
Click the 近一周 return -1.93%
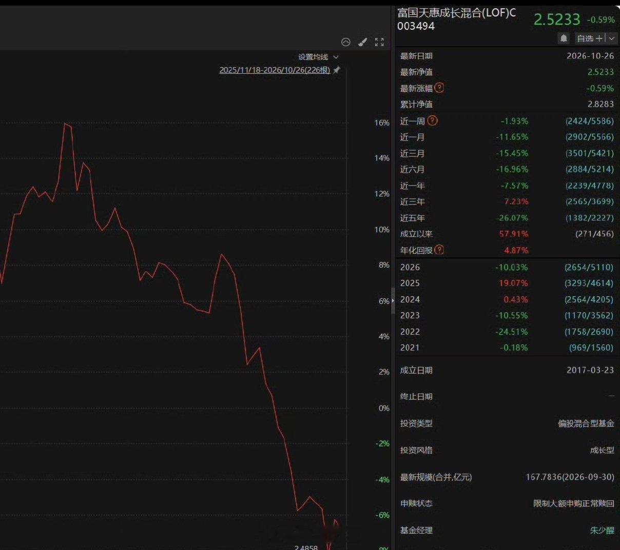click(514, 121)
